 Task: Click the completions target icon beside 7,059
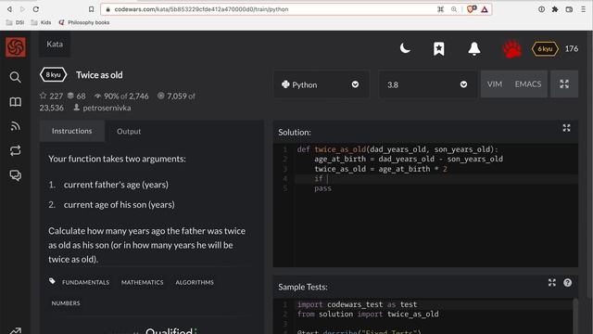[x=160, y=96]
